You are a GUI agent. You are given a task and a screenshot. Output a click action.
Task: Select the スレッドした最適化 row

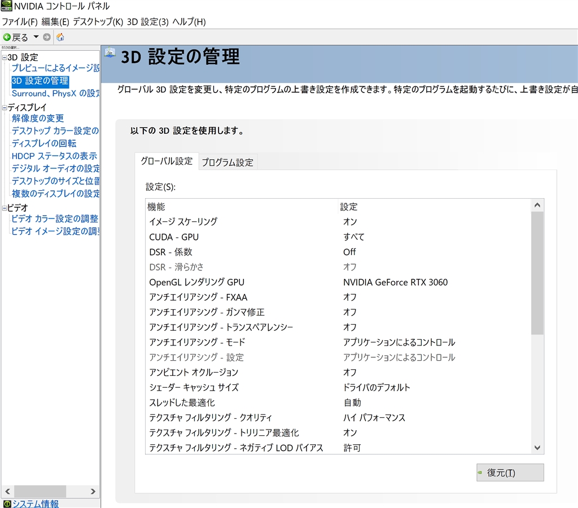click(x=338, y=402)
